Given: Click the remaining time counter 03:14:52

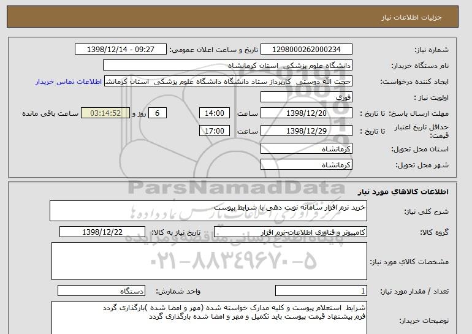Looking at the screenshot, I should 105,113.
